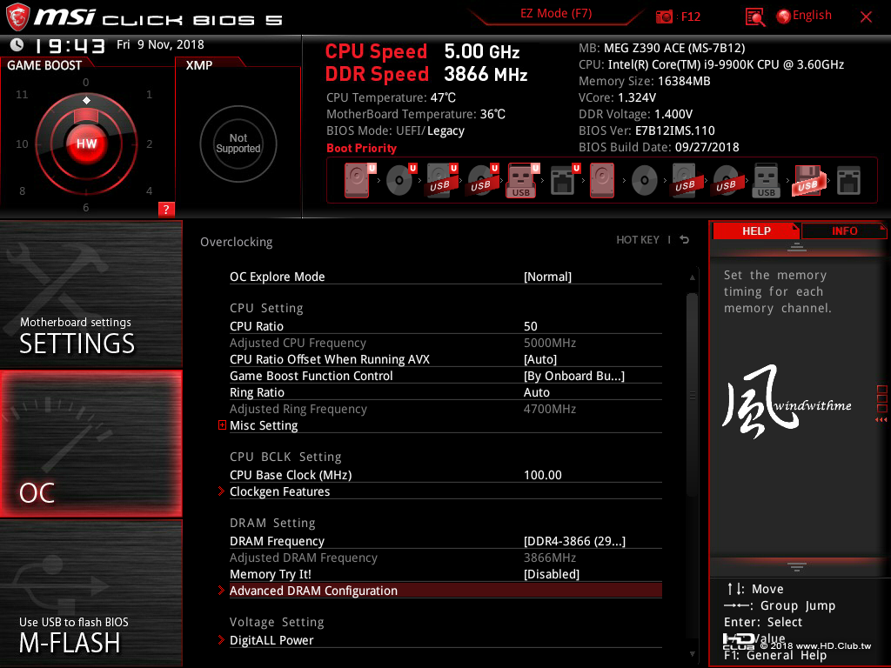This screenshot has width=891, height=668.
Task: Toggle the XMP Not Supported dial
Action: (x=238, y=144)
